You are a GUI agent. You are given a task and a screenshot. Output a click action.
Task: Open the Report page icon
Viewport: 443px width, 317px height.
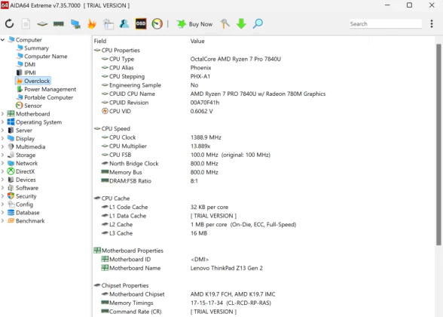[x=26, y=24]
